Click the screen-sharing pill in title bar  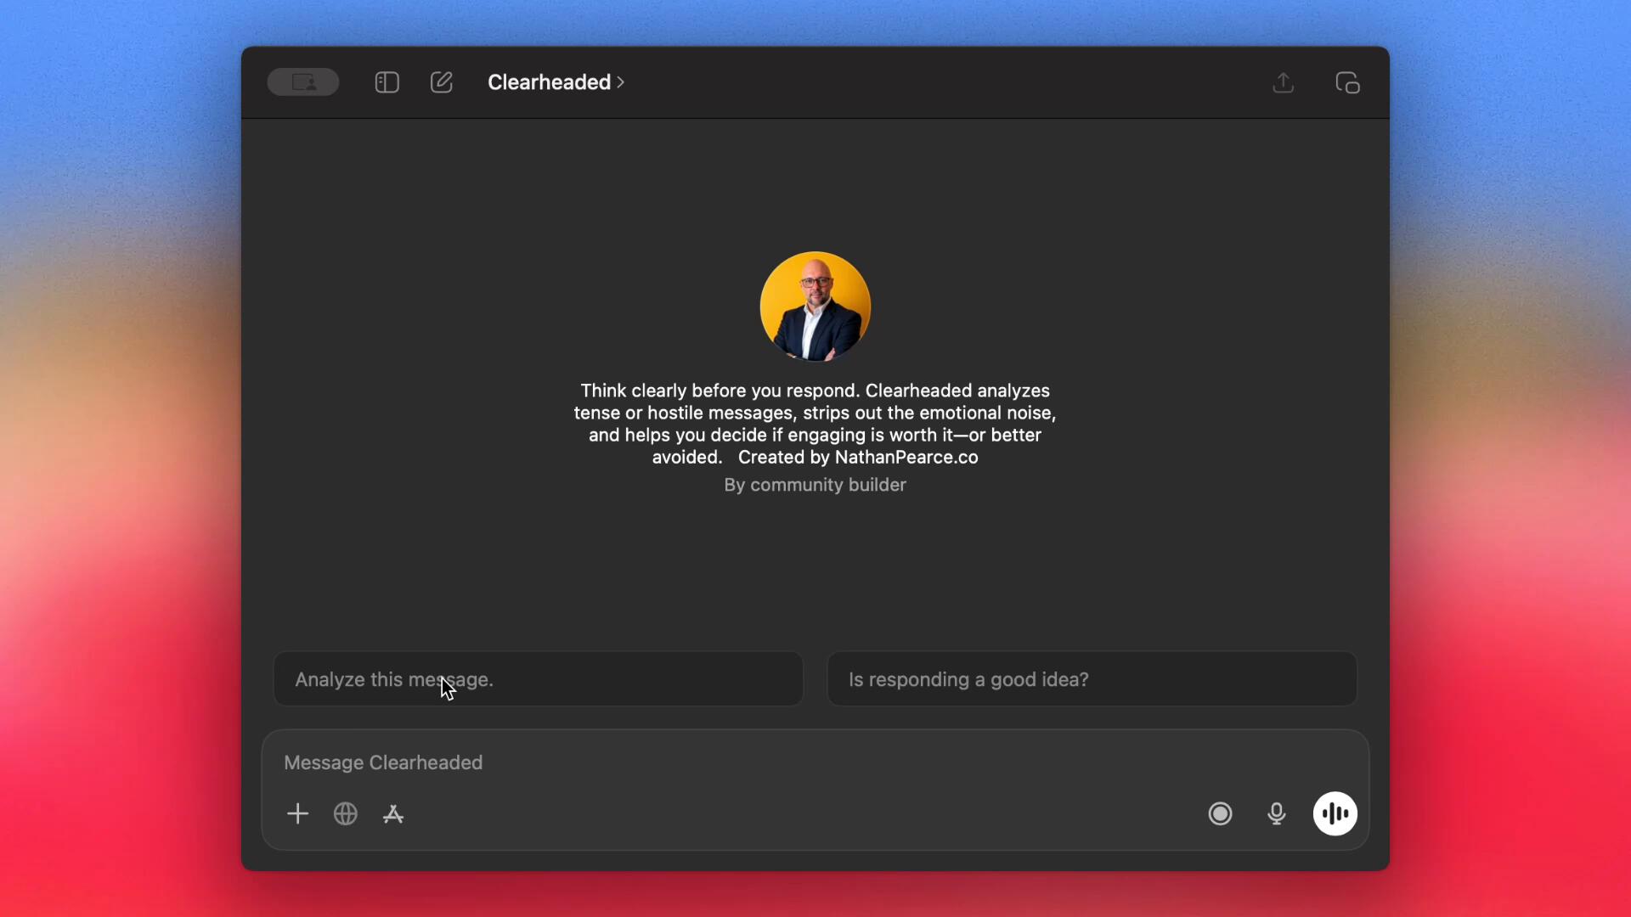tap(303, 82)
